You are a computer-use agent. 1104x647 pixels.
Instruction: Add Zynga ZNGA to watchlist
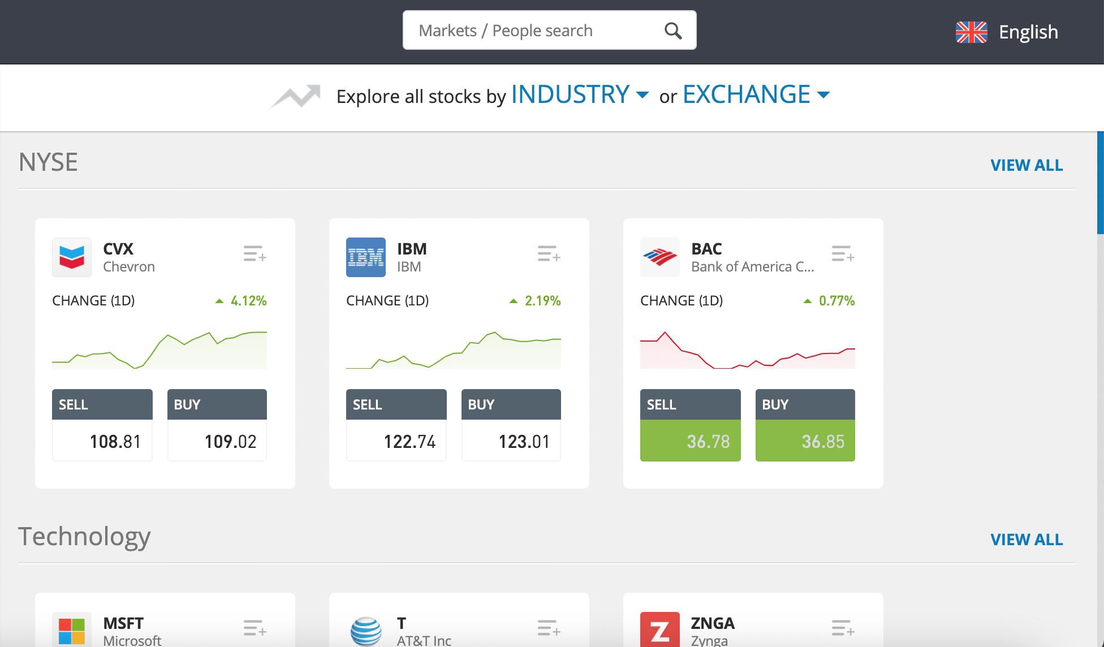[x=843, y=628]
